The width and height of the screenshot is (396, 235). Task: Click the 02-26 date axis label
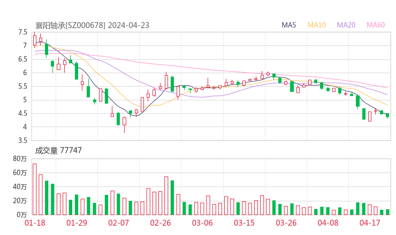(161, 223)
